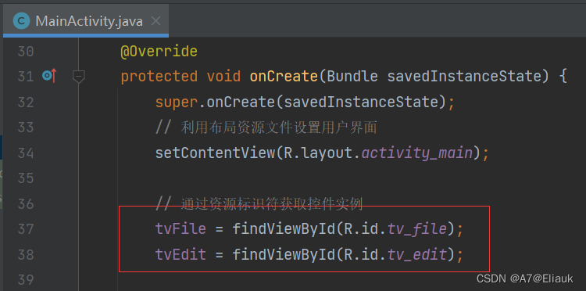586x291 pixels.
Task: Click the void keyword on line 31
Action: point(224,77)
